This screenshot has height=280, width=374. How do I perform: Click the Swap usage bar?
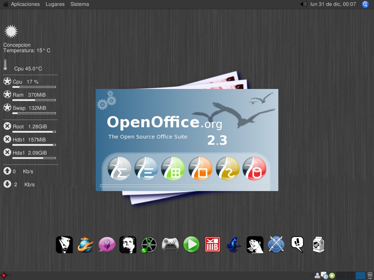(x=34, y=113)
